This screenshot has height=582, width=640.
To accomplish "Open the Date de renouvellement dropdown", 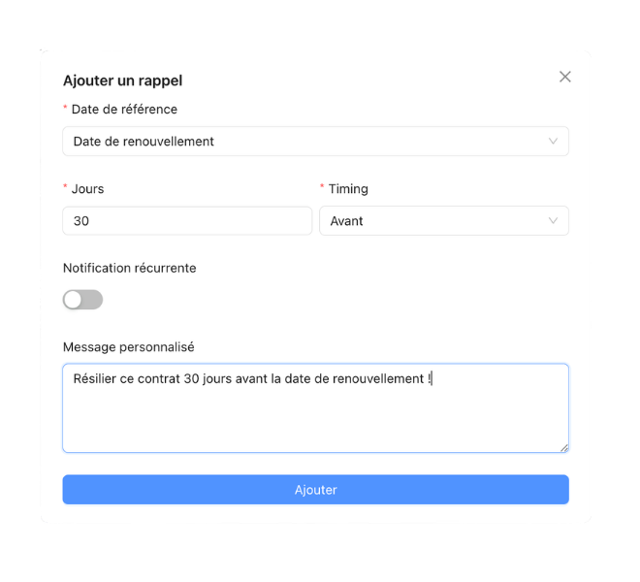I will 315,142.
